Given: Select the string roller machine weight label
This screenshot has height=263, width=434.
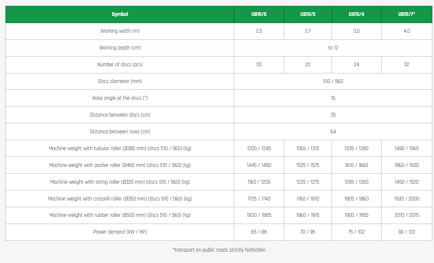Looking at the screenshot, I should click(x=120, y=182).
